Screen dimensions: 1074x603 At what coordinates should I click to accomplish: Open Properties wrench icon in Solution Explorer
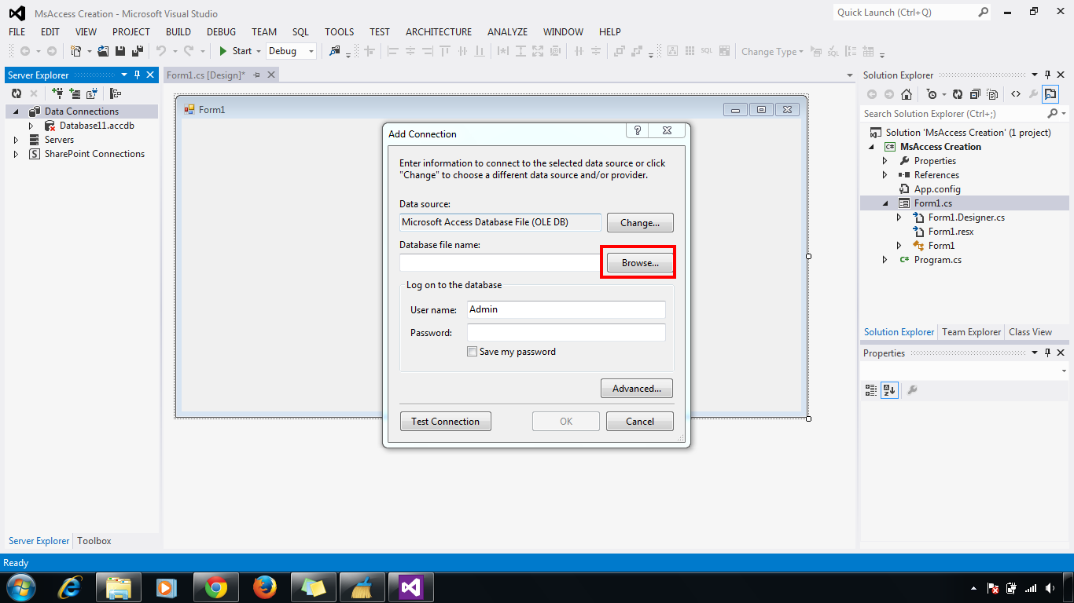click(1034, 94)
